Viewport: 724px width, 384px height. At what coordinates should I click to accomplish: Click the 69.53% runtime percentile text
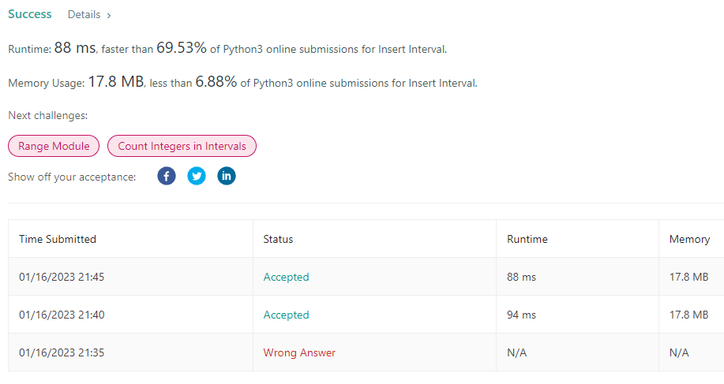pyautogui.click(x=182, y=47)
